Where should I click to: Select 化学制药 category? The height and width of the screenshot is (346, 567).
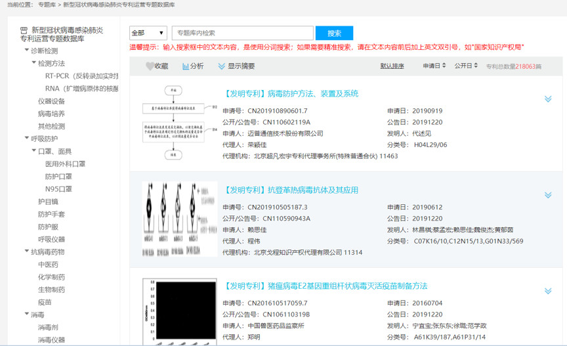(51, 277)
